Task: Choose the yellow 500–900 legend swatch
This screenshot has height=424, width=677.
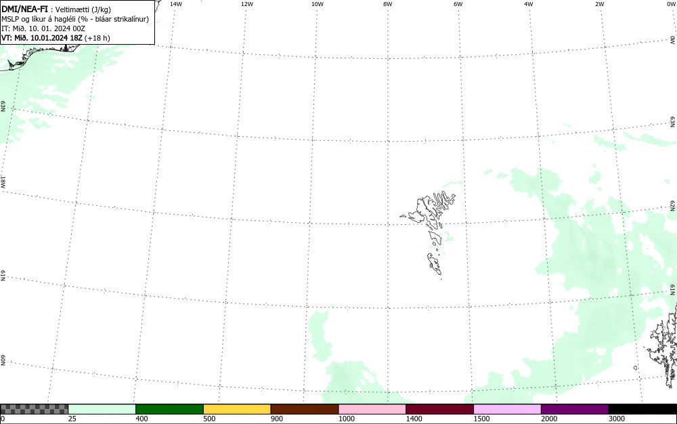Action: (237, 409)
